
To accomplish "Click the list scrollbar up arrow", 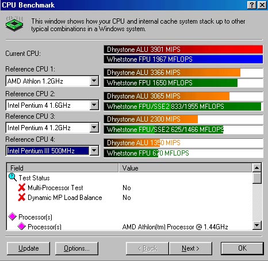I will click(x=257, y=168).
